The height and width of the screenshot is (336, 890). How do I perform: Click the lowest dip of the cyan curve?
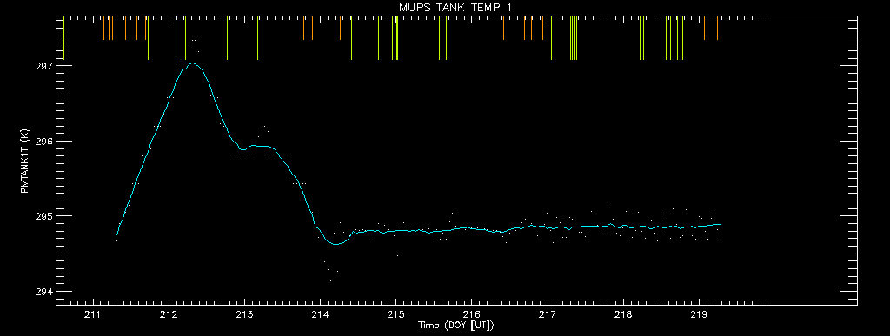point(335,244)
